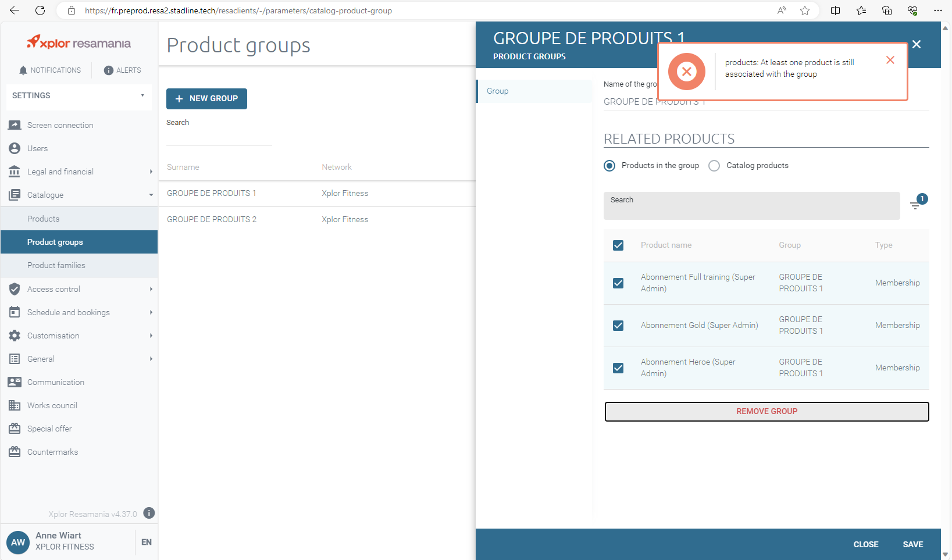The width and height of the screenshot is (952, 560).
Task: Click the browser refresh icon
Action: [x=40, y=10]
